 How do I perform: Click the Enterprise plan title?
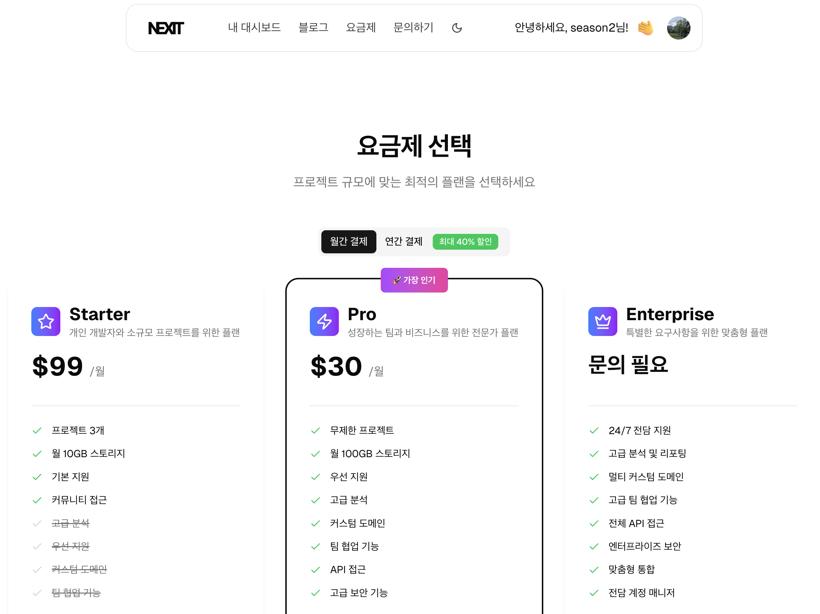point(670,314)
